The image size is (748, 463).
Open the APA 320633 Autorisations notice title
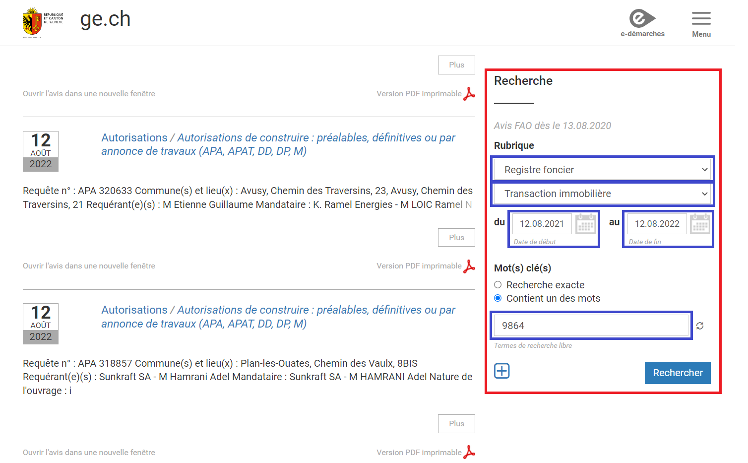pos(278,144)
